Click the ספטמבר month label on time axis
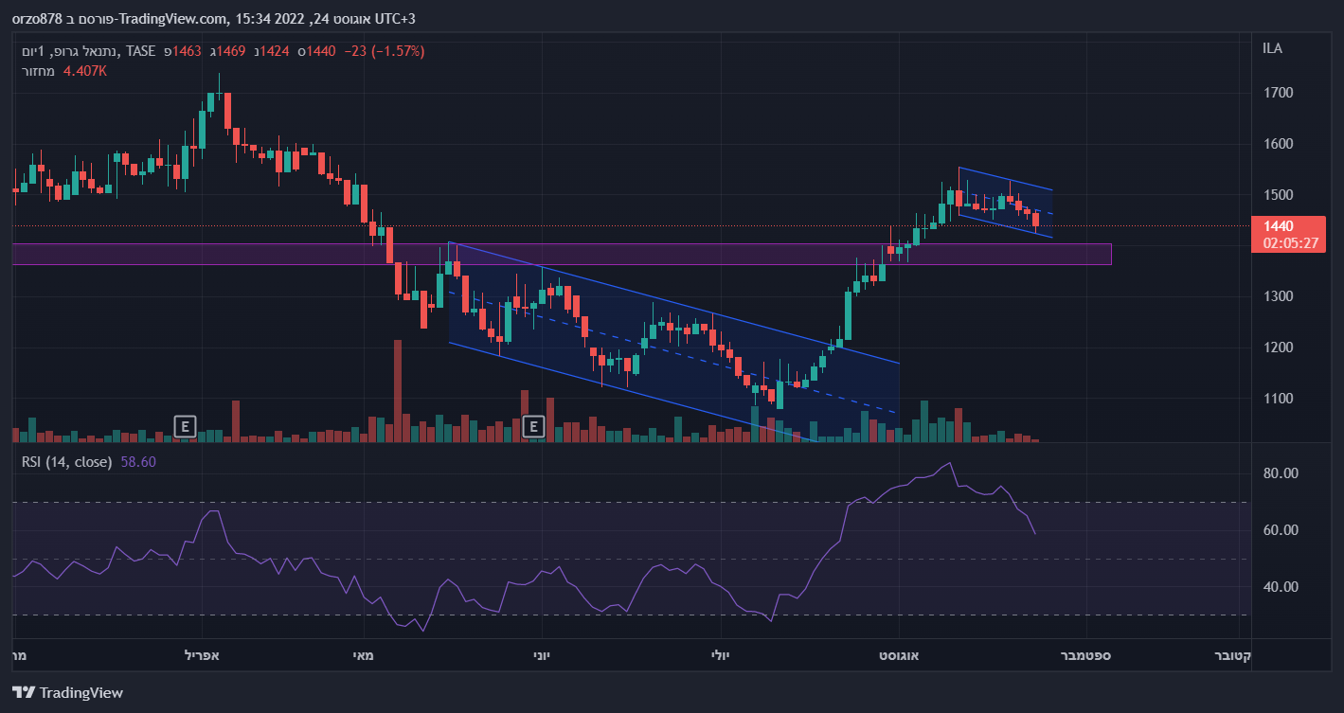The height and width of the screenshot is (713, 1344). click(x=1086, y=654)
